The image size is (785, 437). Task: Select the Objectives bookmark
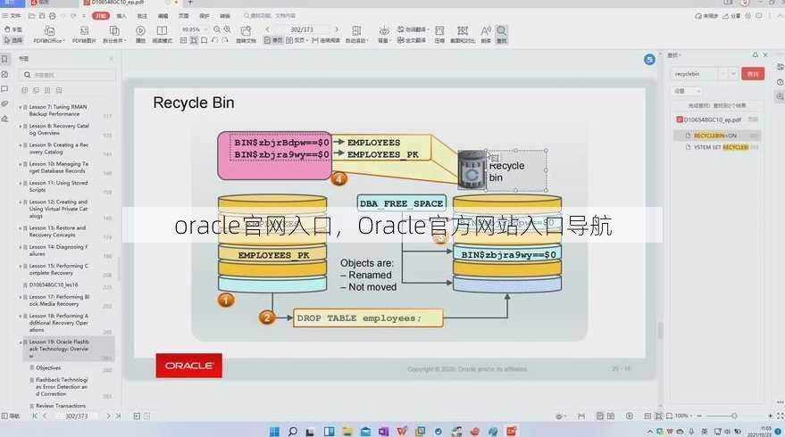click(x=48, y=368)
